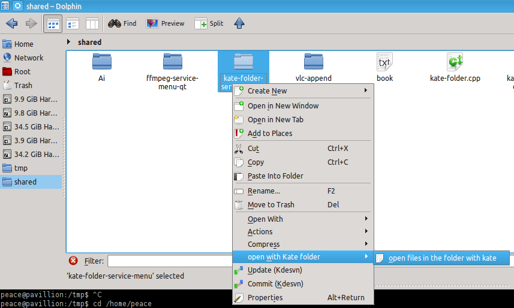
Task: Select the vlc-append folder
Action: 314,68
